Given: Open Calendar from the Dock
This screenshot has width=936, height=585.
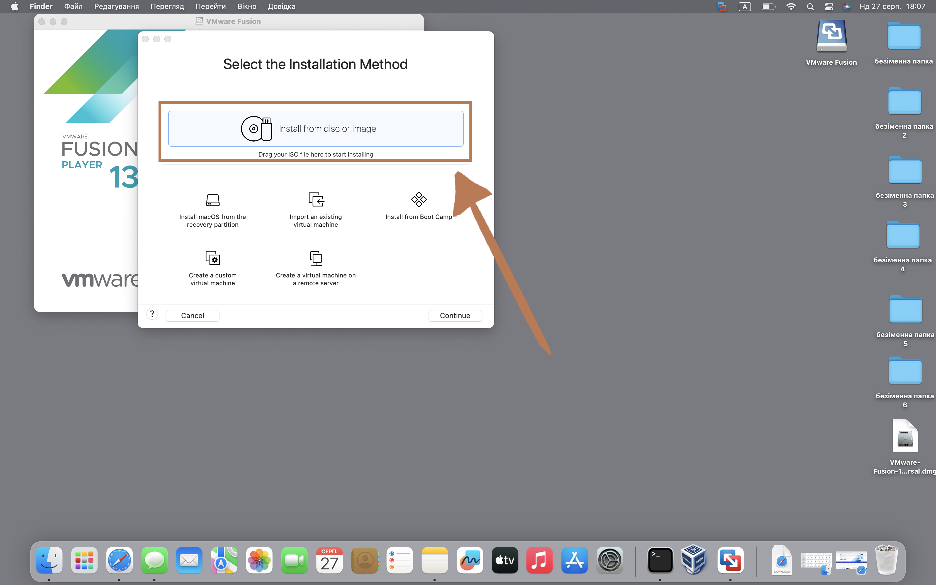Looking at the screenshot, I should (329, 560).
